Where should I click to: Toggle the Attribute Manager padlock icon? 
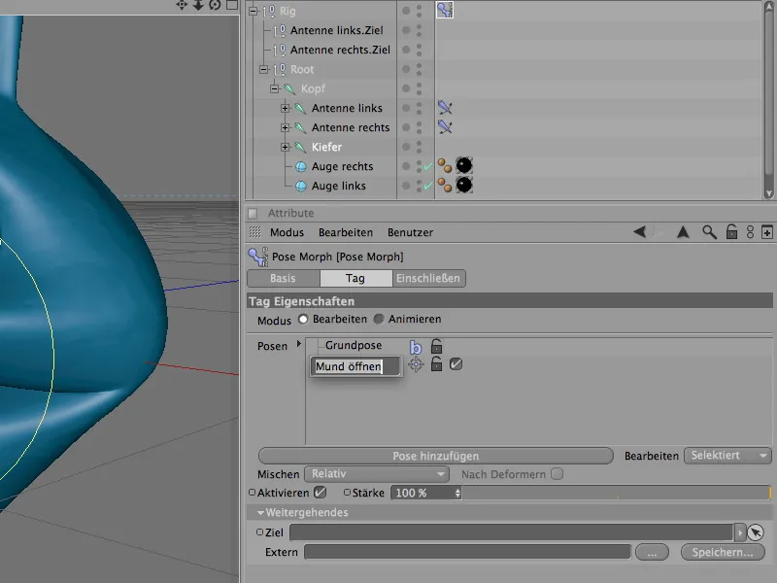point(730,232)
